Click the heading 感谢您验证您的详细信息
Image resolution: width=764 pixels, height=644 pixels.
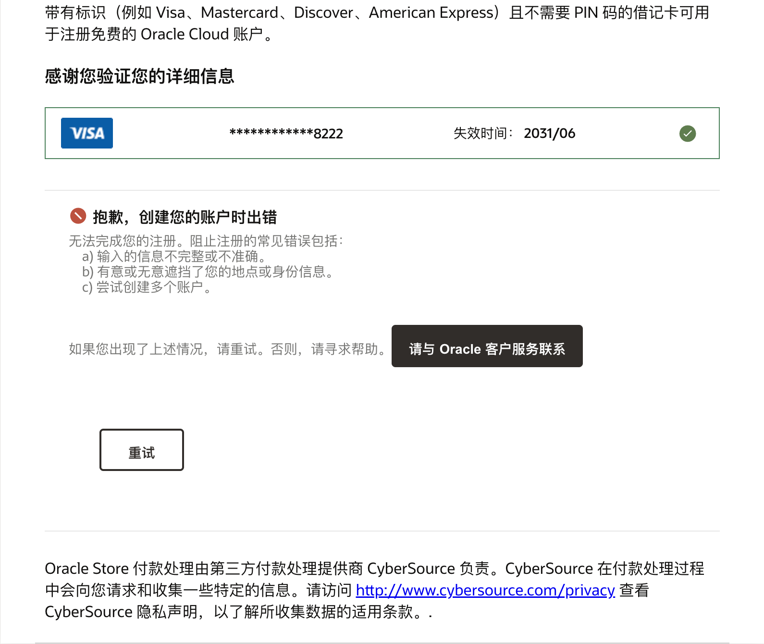tap(139, 76)
